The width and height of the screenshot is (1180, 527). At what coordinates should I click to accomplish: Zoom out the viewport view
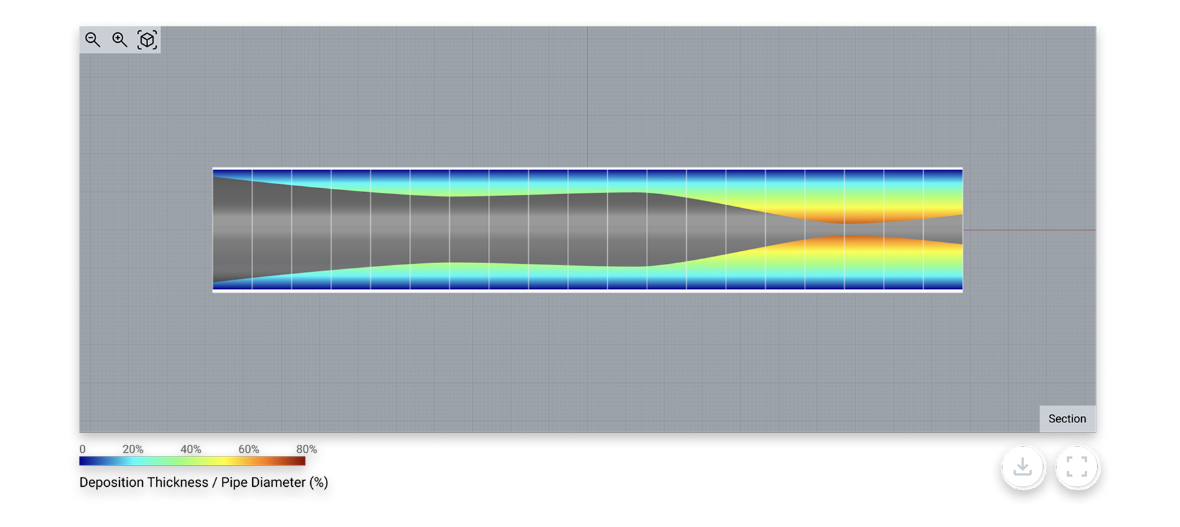tap(93, 40)
